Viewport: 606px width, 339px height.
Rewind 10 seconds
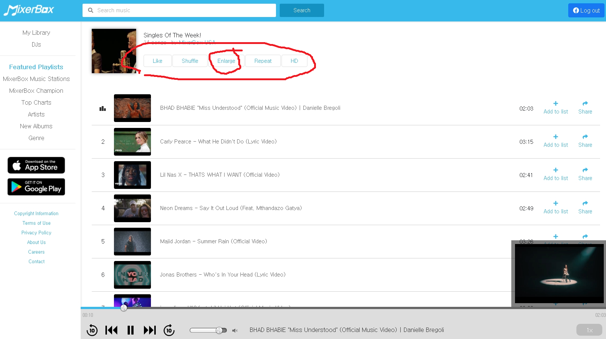[92, 330]
